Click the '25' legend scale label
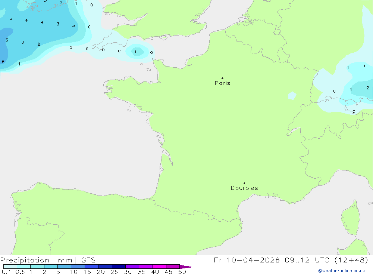The width and height of the screenshot is (373, 274). [x=115, y=272]
